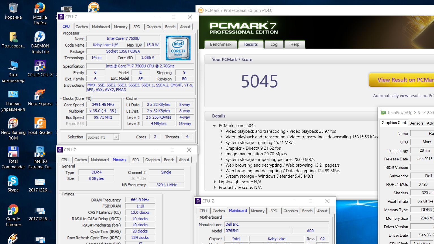Image resolution: width=434 pixels, height=244 pixels.
Task: Launch Total Commander desktop icon
Action: 13,158
